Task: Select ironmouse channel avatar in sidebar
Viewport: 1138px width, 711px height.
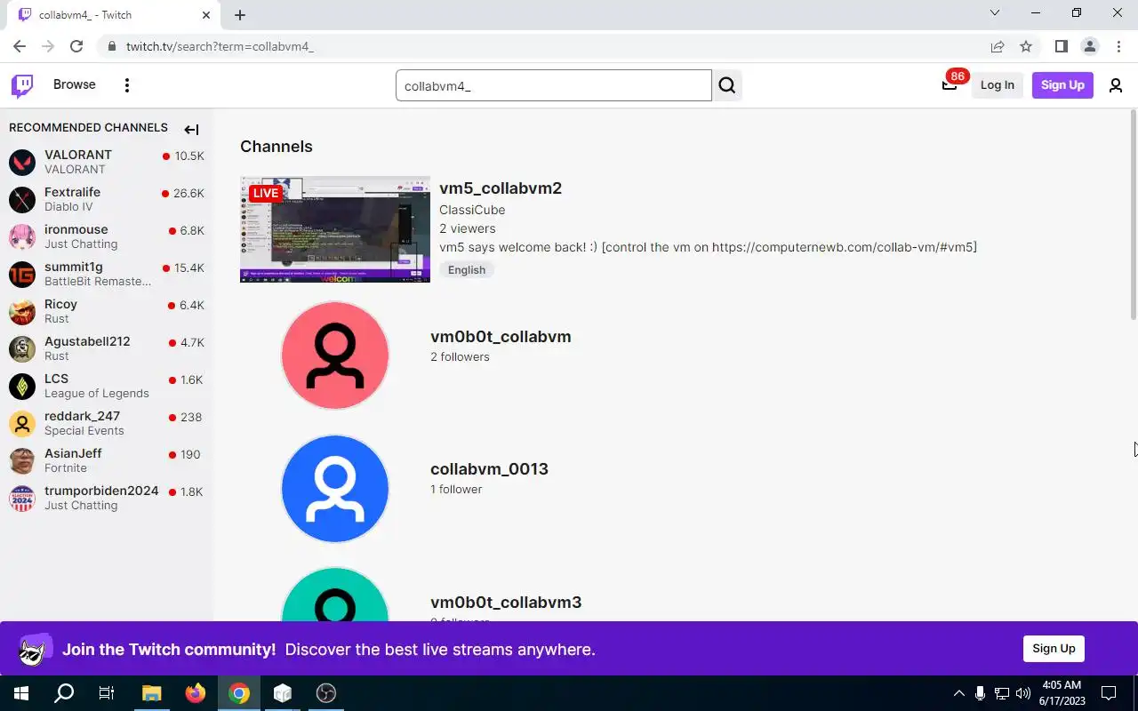Action: tap(22, 236)
